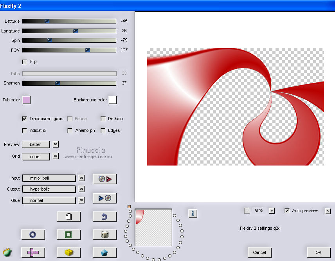This screenshot has height=261, width=335.
Task: Enable the Anamorph checkbox
Action: click(x=70, y=131)
